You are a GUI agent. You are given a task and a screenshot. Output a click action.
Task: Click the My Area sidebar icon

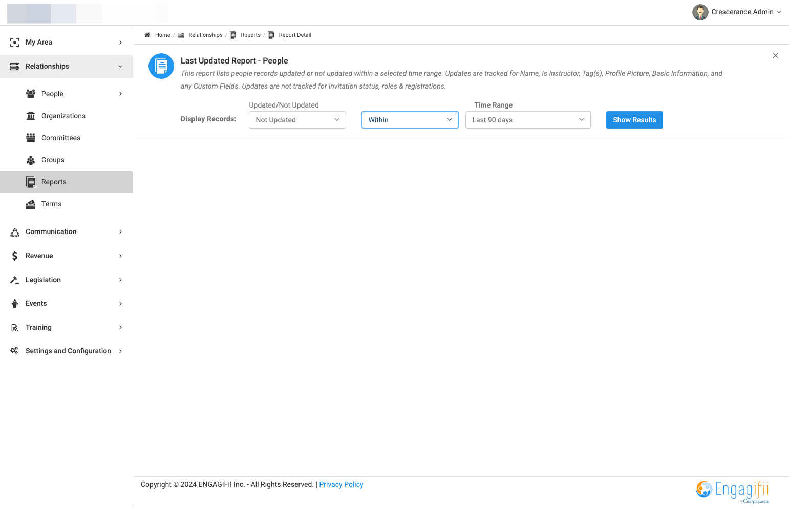click(15, 43)
